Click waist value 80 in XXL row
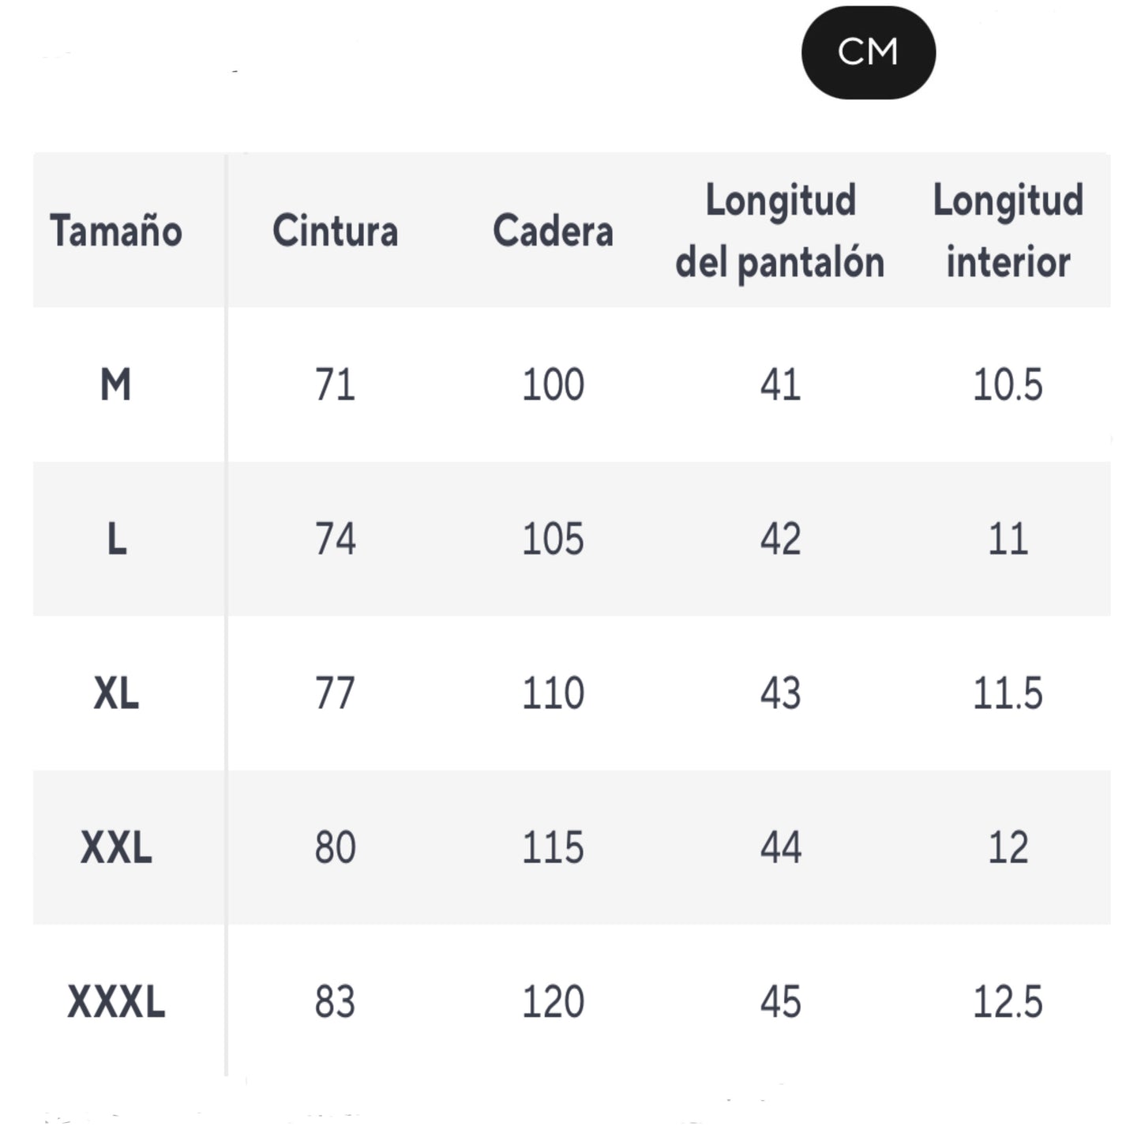 point(335,848)
